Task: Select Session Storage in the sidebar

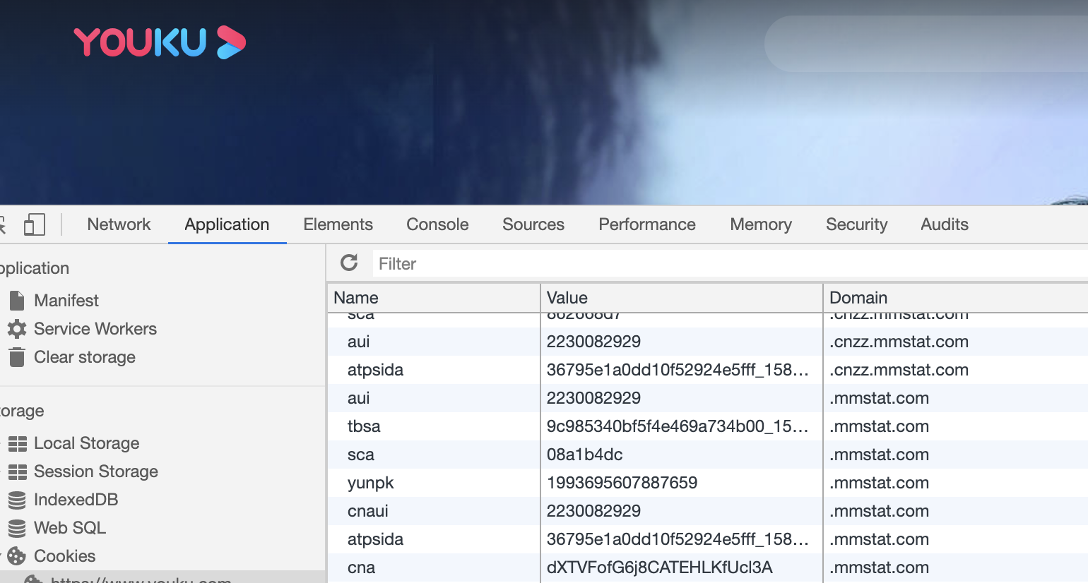Action: click(96, 471)
